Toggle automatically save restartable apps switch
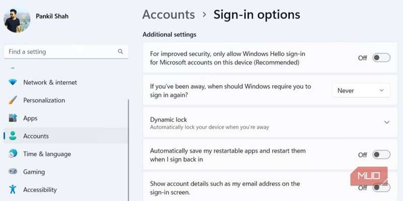Screen dimensions: 403x201 pyautogui.click(x=381, y=155)
